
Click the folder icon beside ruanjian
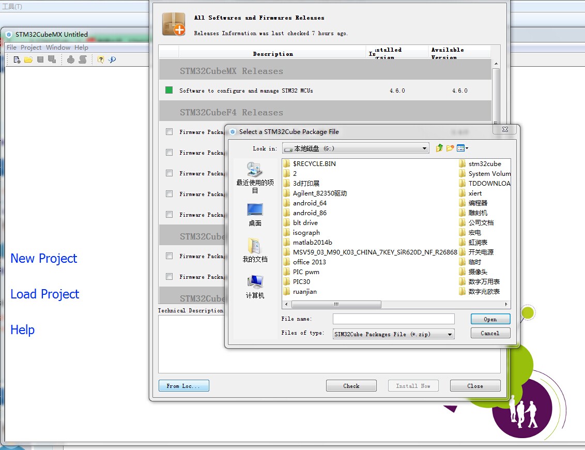tap(286, 291)
